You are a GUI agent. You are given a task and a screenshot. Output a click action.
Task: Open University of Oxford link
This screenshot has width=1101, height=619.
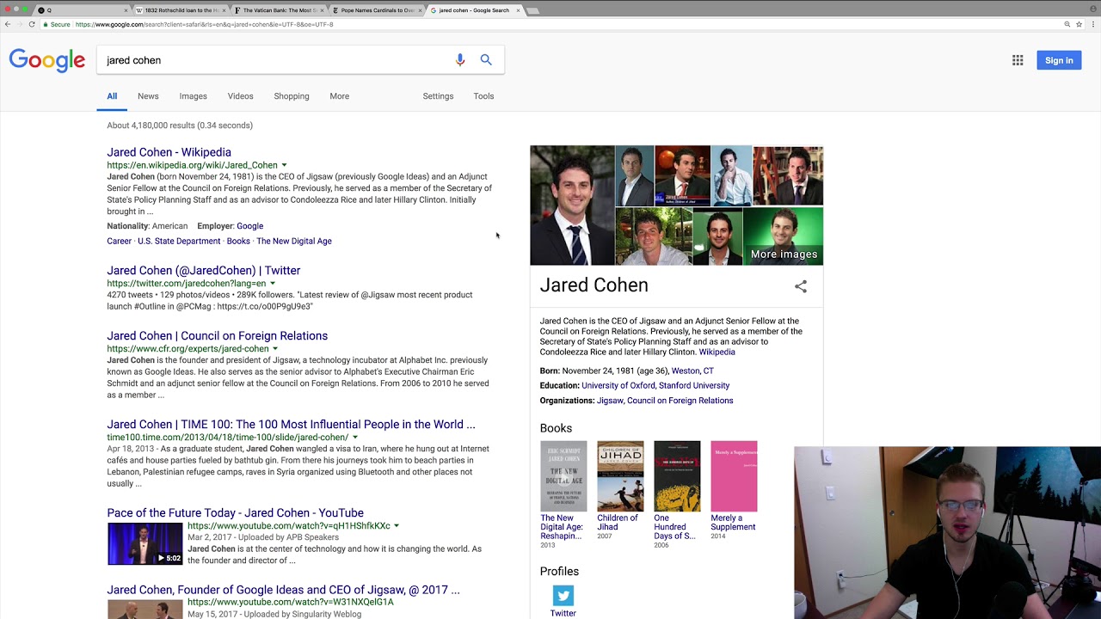click(618, 385)
